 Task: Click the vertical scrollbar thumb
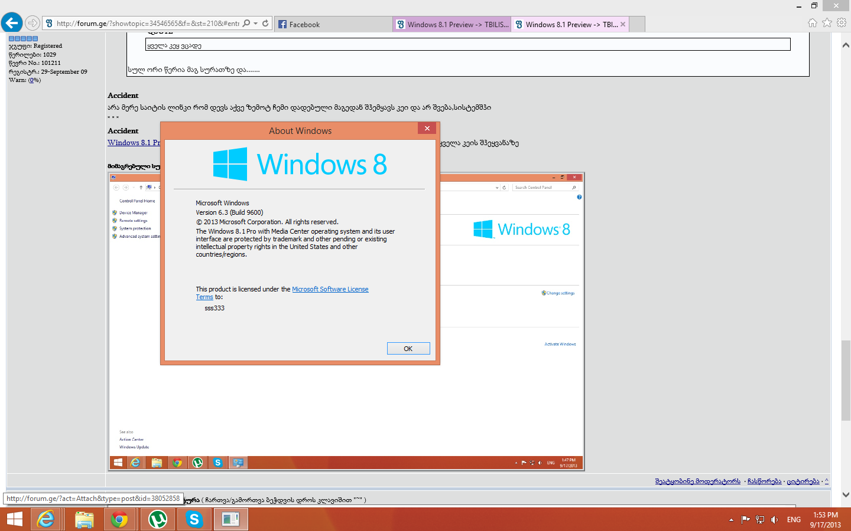tap(846, 381)
